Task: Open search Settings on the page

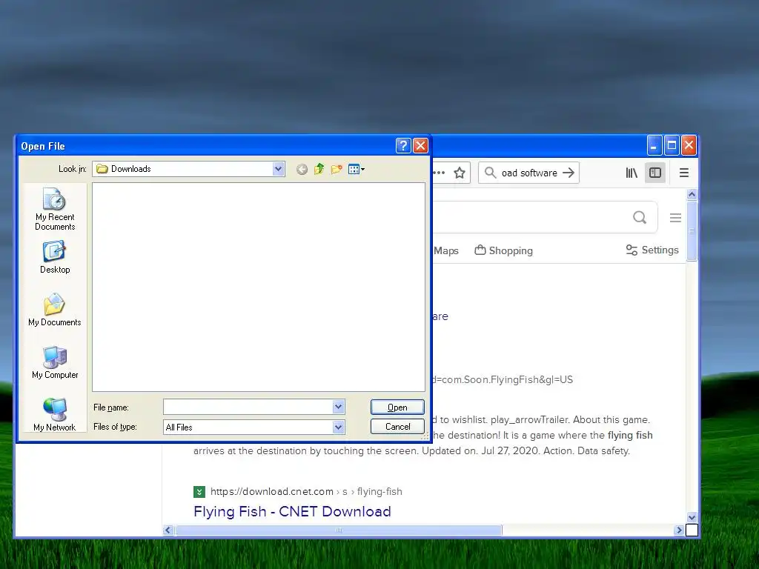Action: (x=652, y=250)
